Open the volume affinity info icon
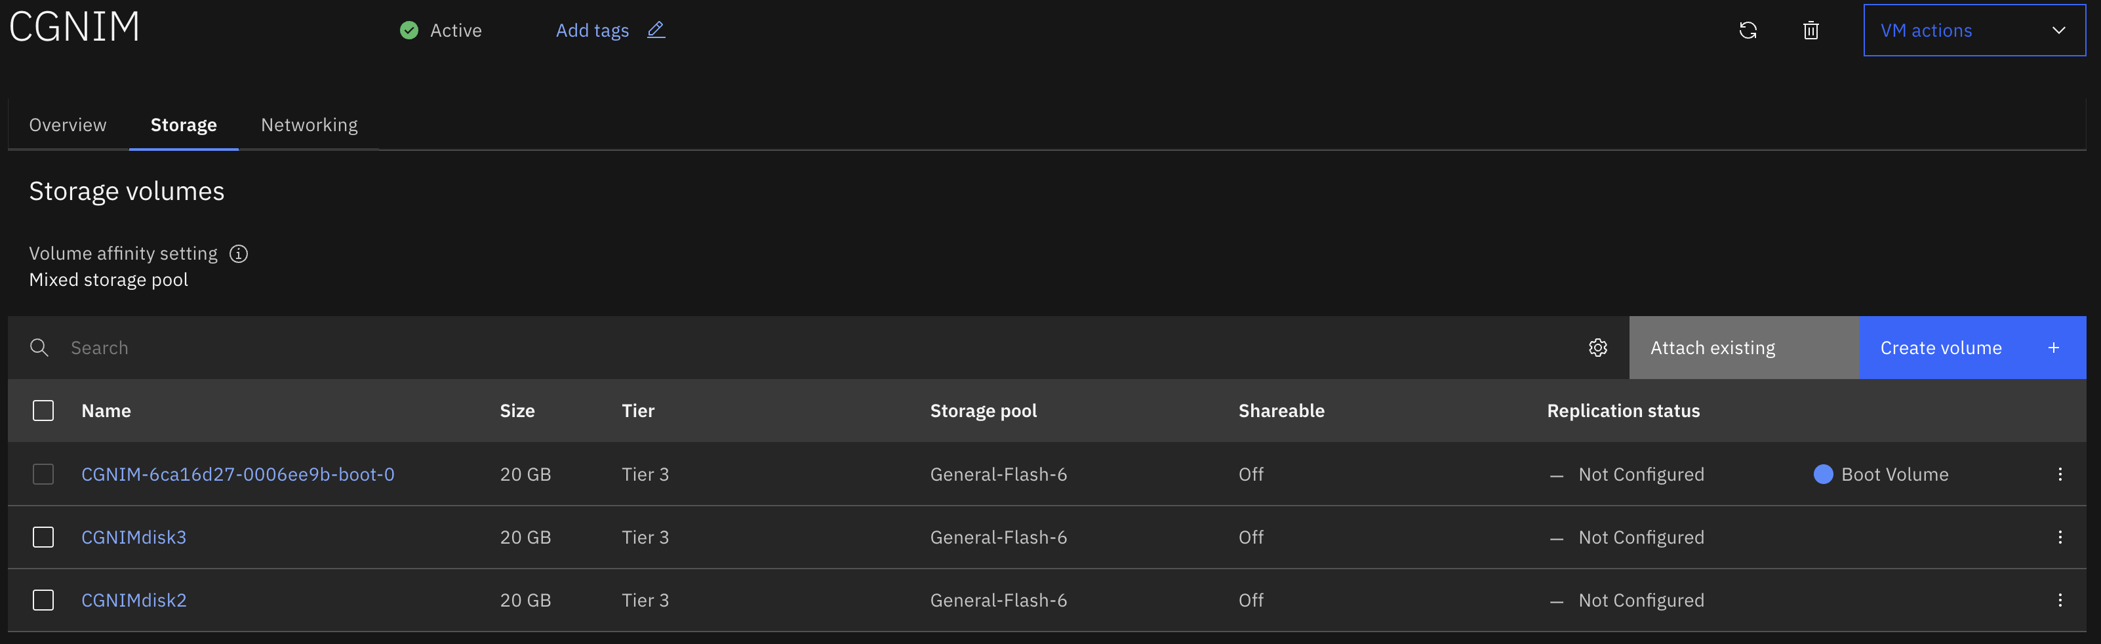This screenshot has height=644, width=2101. (x=238, y=254)
